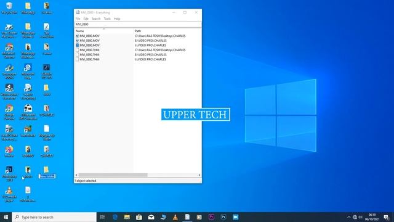The width and height of the screenshot is (394, 222).
Task: Open the Start menu
Action: (6, 217)
